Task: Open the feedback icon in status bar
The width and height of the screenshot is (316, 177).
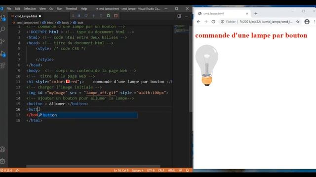Action: [x=180, y=171]
